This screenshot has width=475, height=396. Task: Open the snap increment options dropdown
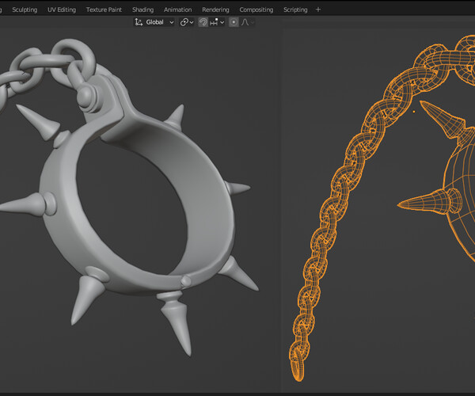click(x=217, y=22)
